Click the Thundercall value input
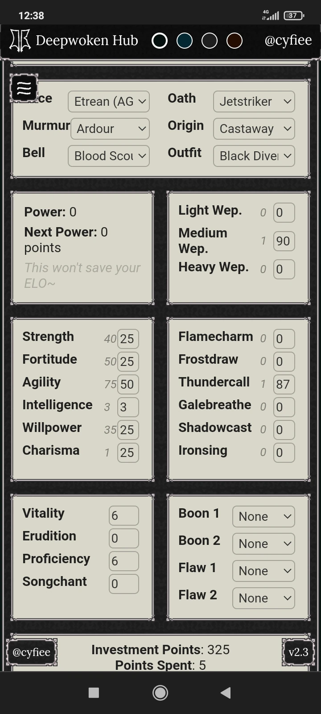321x714 pixels. (284, 384)
